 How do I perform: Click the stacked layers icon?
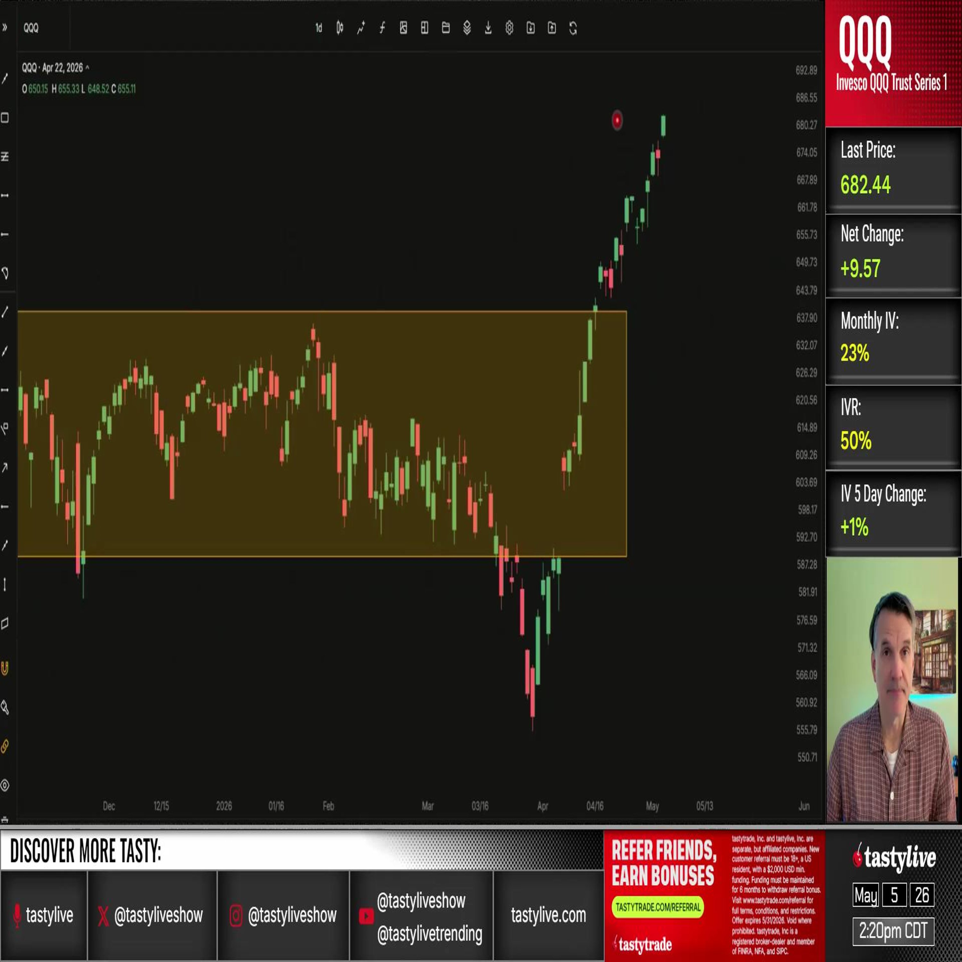coord(467,29)
